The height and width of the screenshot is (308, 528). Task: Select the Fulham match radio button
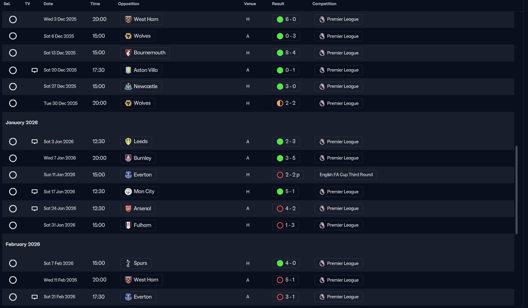point(13,225)
